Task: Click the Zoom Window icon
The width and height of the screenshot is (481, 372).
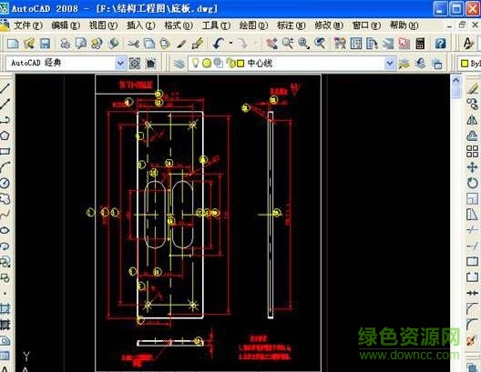Action: 303,44
